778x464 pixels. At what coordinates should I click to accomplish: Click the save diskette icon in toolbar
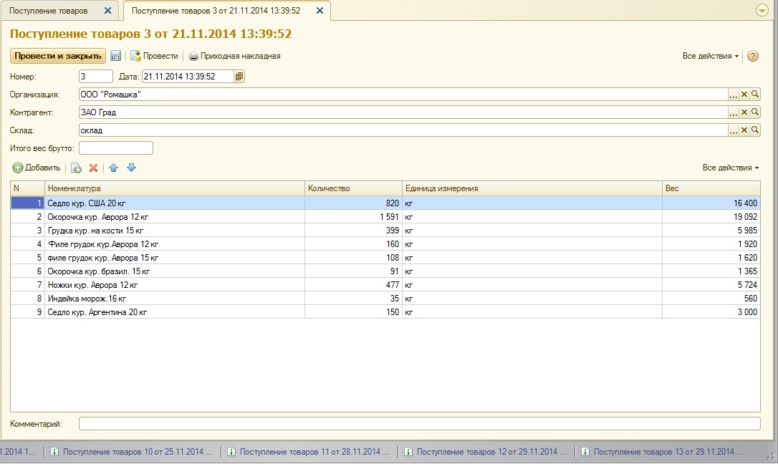click(116, 56)
